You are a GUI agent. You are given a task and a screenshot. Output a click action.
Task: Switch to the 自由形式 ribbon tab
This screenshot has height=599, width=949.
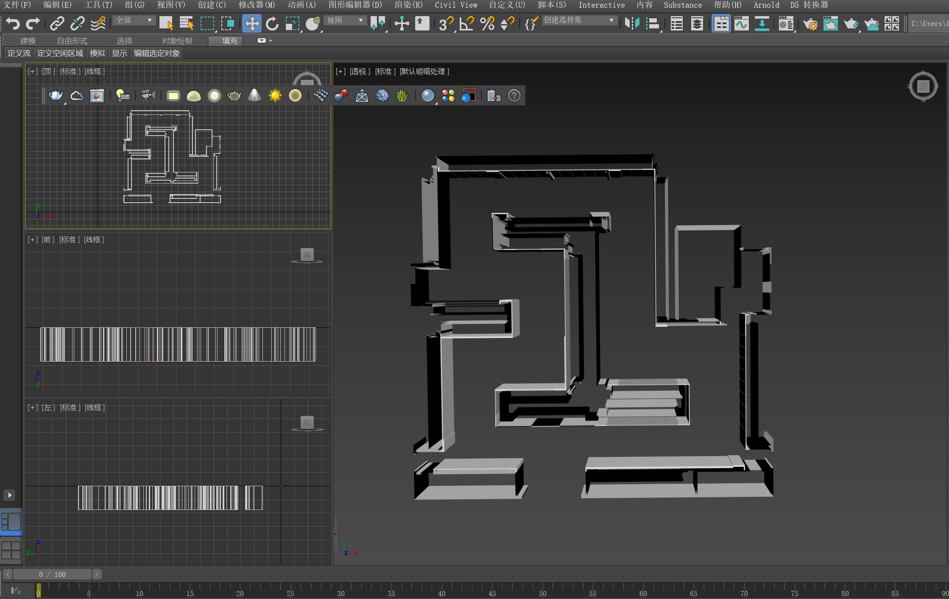pos(72,41)
